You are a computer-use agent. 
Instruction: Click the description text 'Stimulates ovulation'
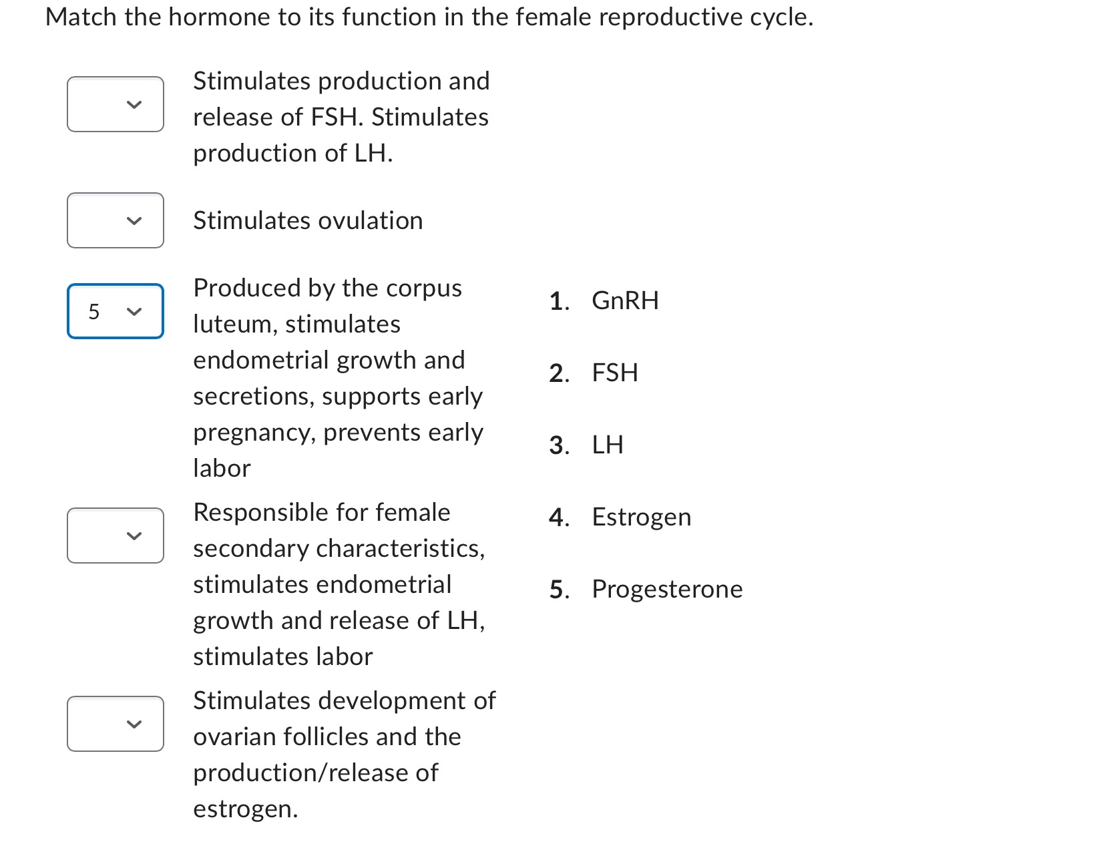(307, 220)
